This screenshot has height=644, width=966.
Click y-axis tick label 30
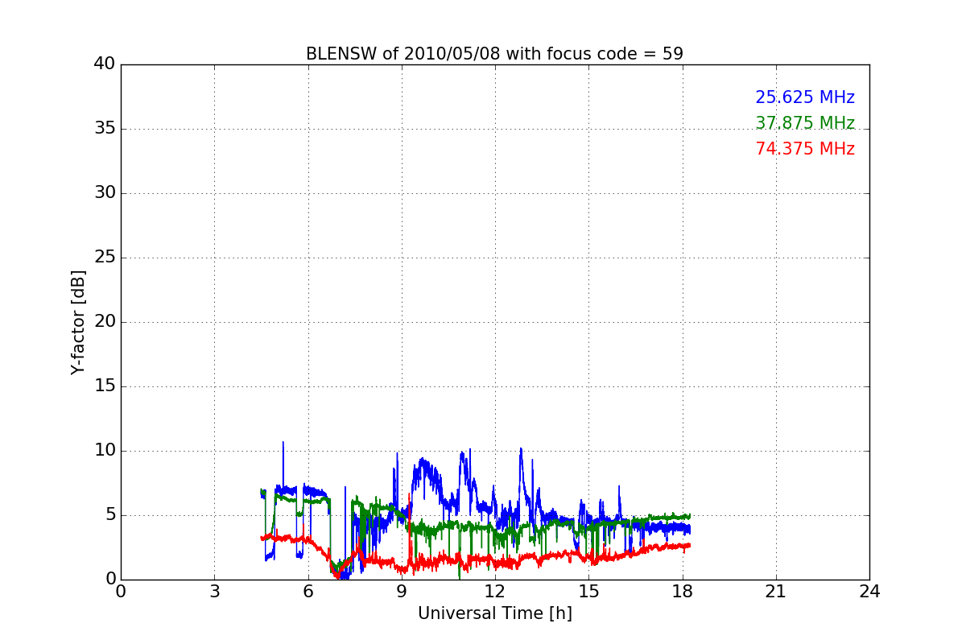104,193
